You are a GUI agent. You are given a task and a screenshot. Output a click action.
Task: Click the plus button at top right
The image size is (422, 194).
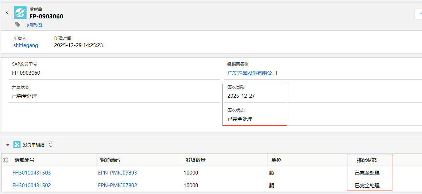pyautogui.click(x=419, y=14)
